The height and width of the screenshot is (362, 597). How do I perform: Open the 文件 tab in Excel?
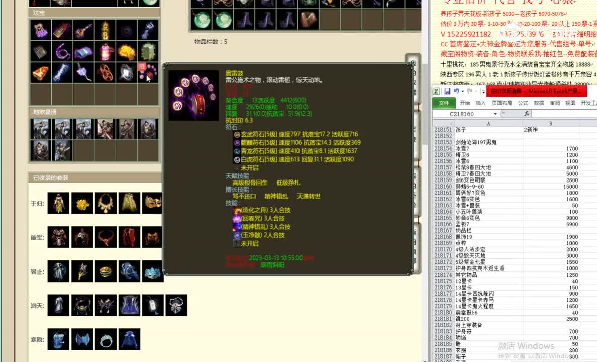(x=444, y=103)
